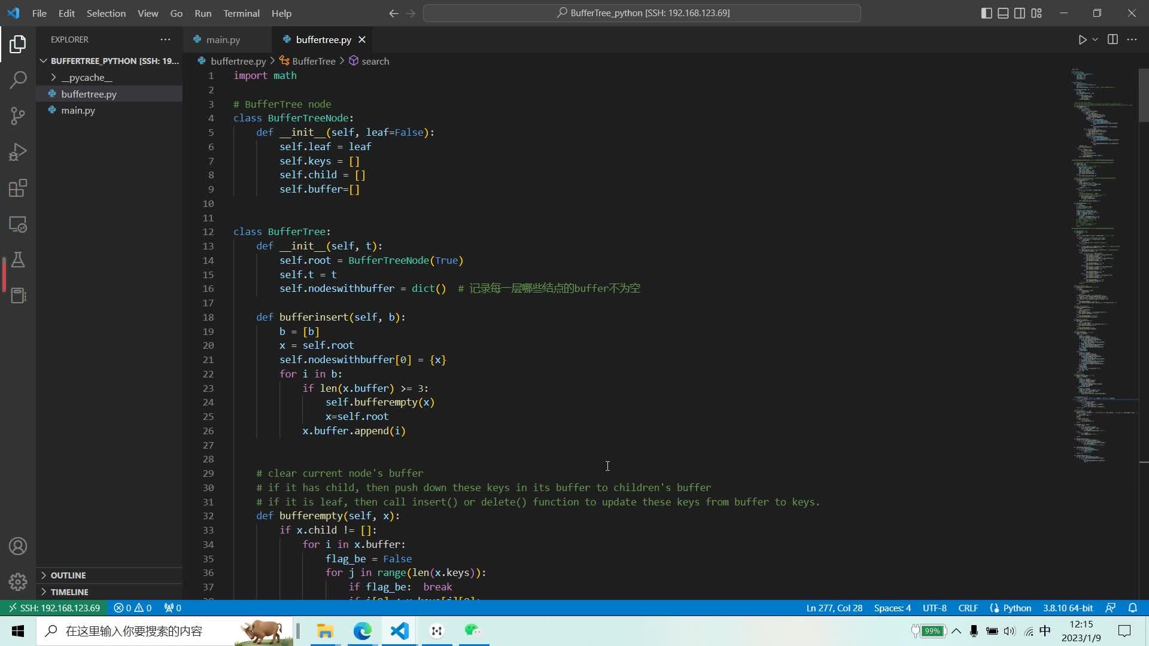Toggle the bottom Panel layout button
This screenshot has width=1149, height=646.
[x=1003, y=13]
